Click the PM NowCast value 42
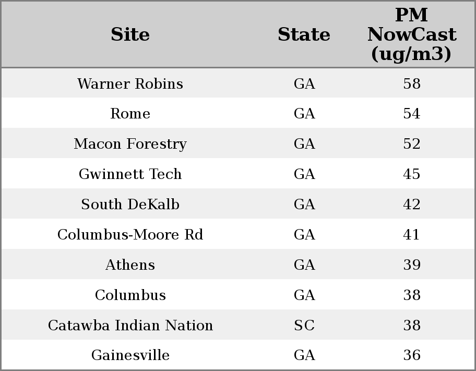Screen dimensions: 476x371 point(411,205)
